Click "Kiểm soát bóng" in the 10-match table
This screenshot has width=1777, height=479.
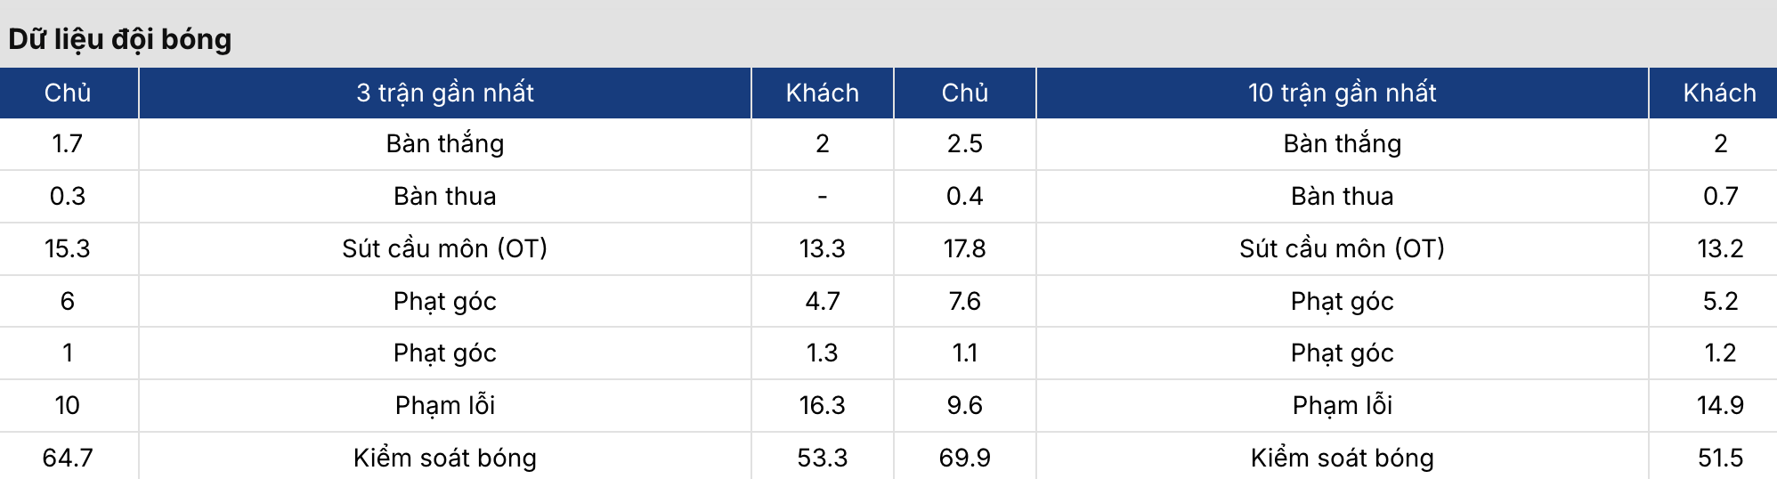coord(1342,458)
